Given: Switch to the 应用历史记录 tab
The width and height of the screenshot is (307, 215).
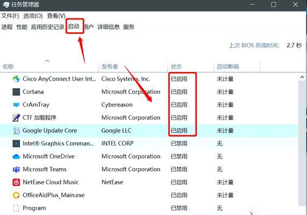Looking at the screenshot, I should coord(47,27).
